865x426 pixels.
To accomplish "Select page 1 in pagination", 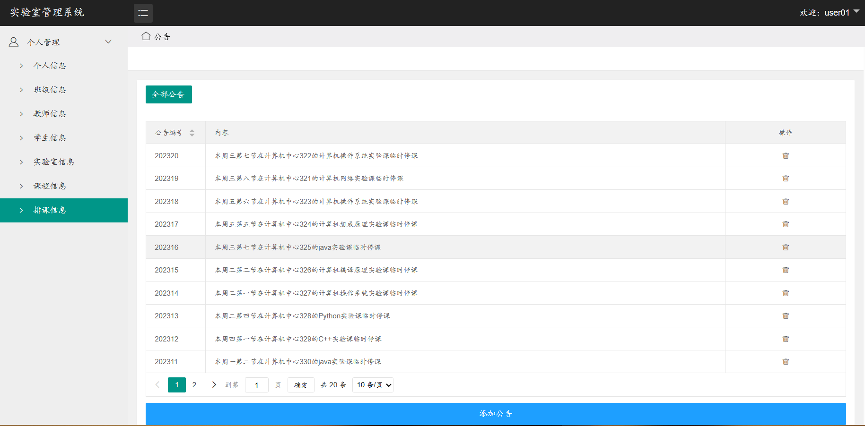I will pos(177,385).
